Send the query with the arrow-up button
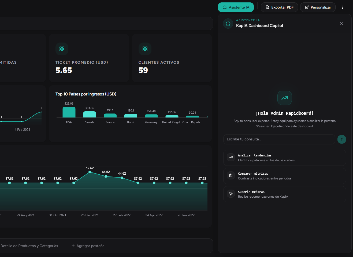 point(342,139)
